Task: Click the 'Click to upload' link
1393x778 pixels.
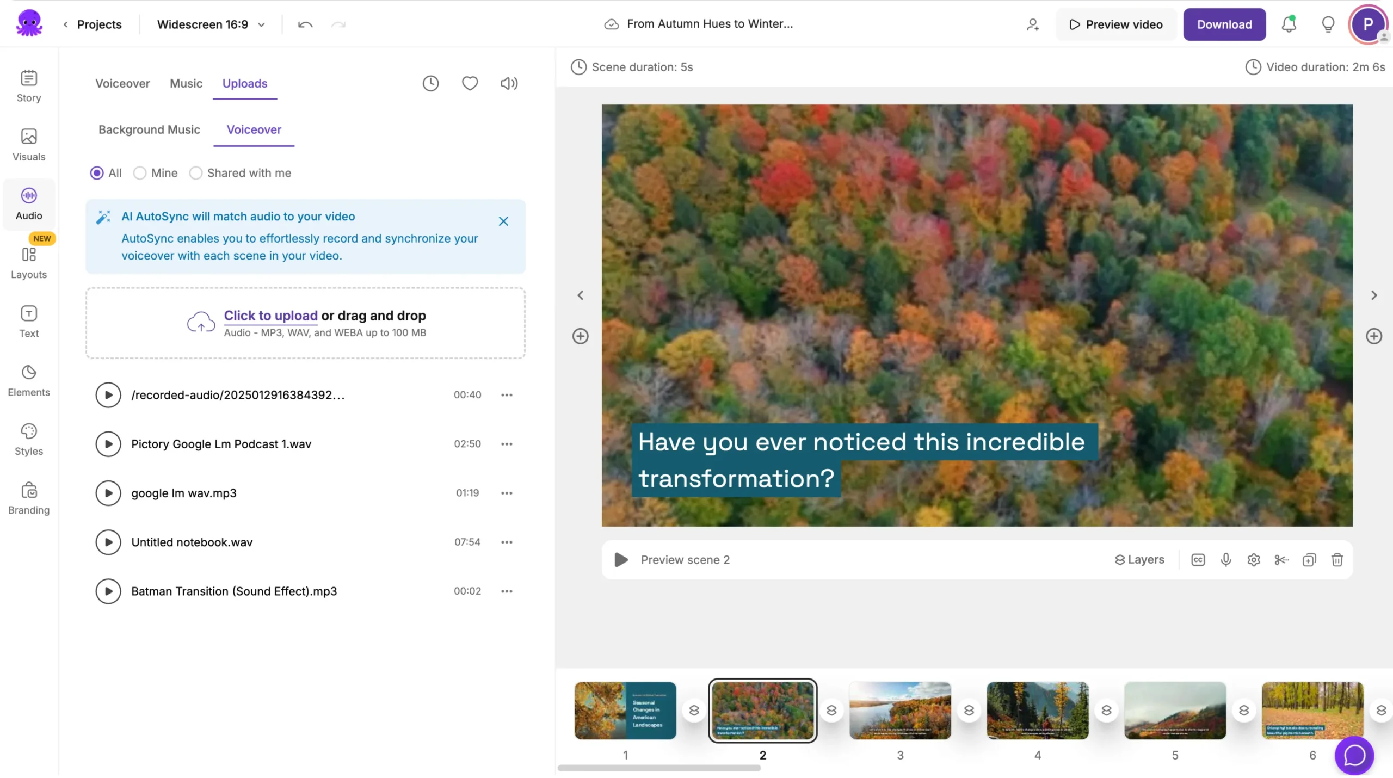Action: pyautogui.click(x=270, y=316)
